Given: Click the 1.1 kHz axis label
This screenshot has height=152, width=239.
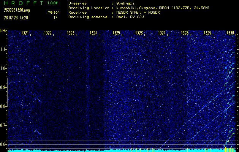Looking at the screenshot, I should tap(3, 49).
